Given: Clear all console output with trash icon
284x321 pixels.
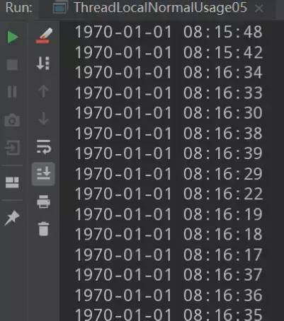Looking at the screenshot, I should 43,228.
